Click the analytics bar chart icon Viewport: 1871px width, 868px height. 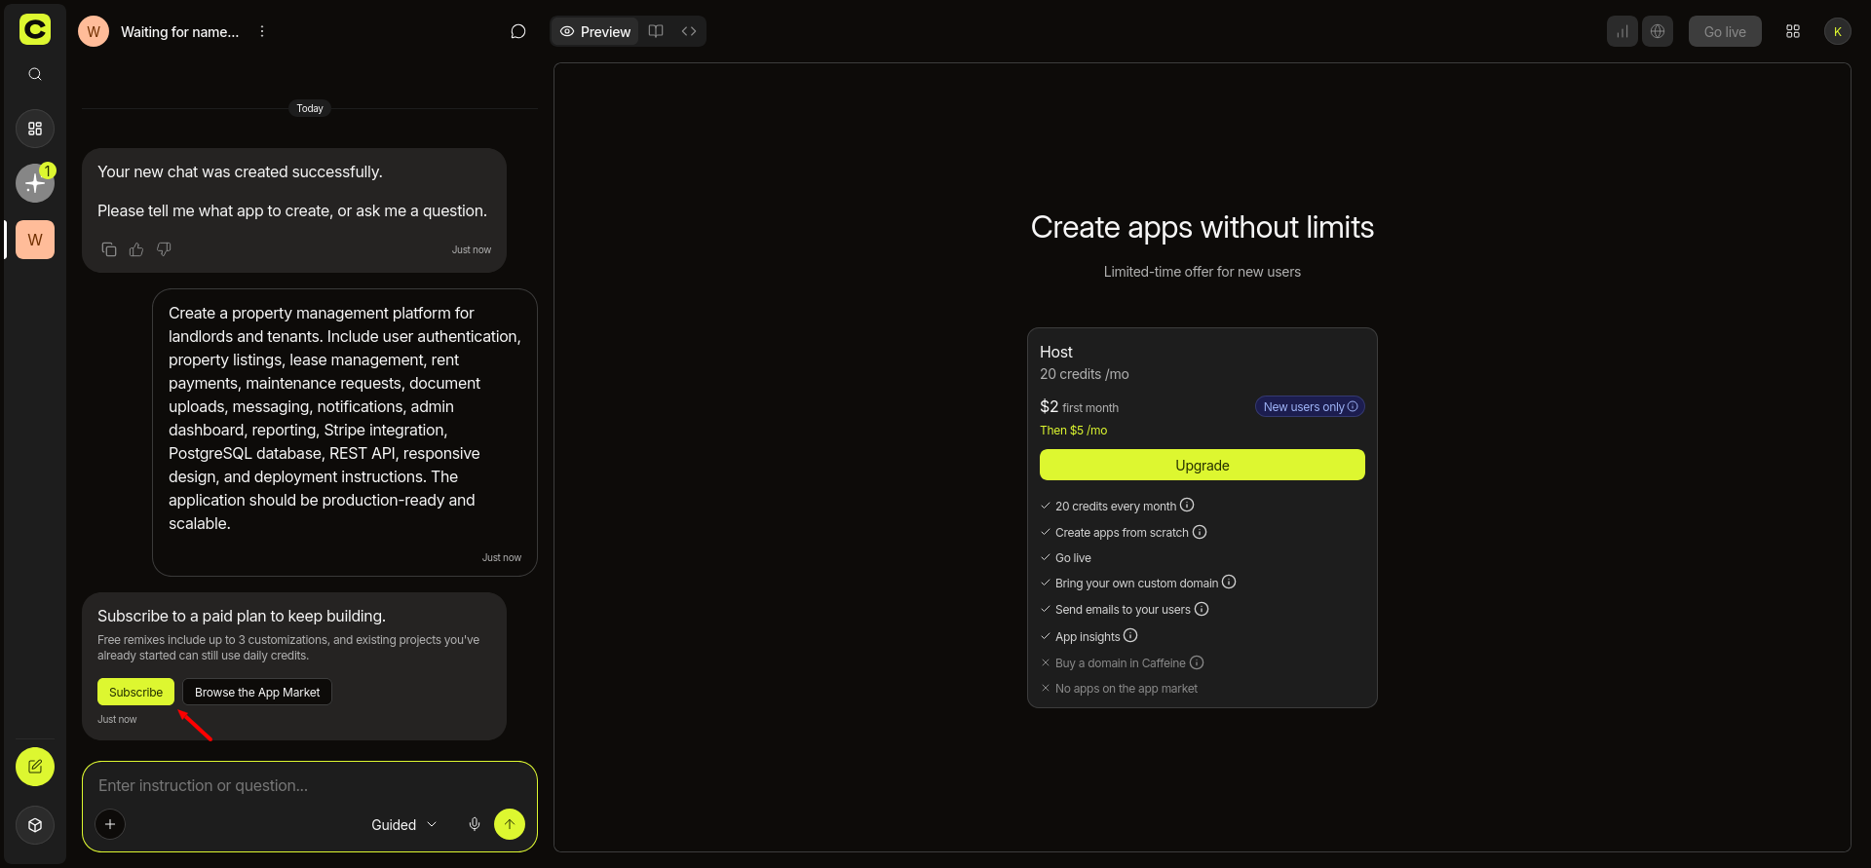[1623, 31]
